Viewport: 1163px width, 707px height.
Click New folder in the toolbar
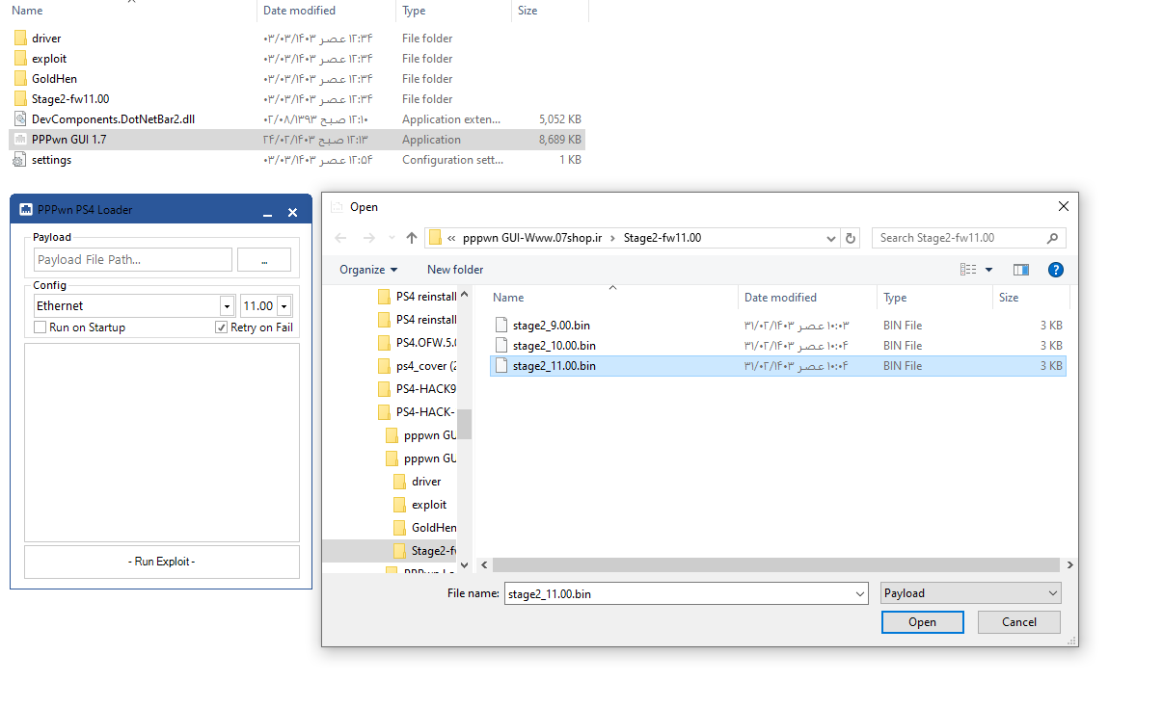click(x=455, y=270)
